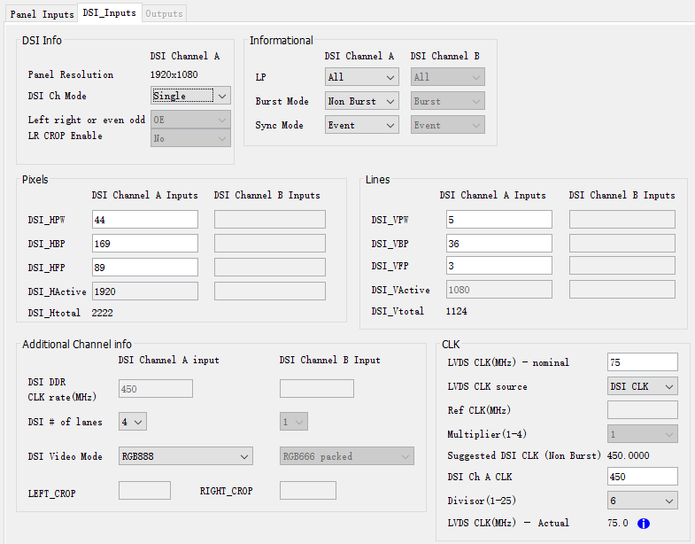The width and height of the screenshot is (695, 544).
Task: Click the Channel B DSI_HActive field
Action: (x=270, y=291)
